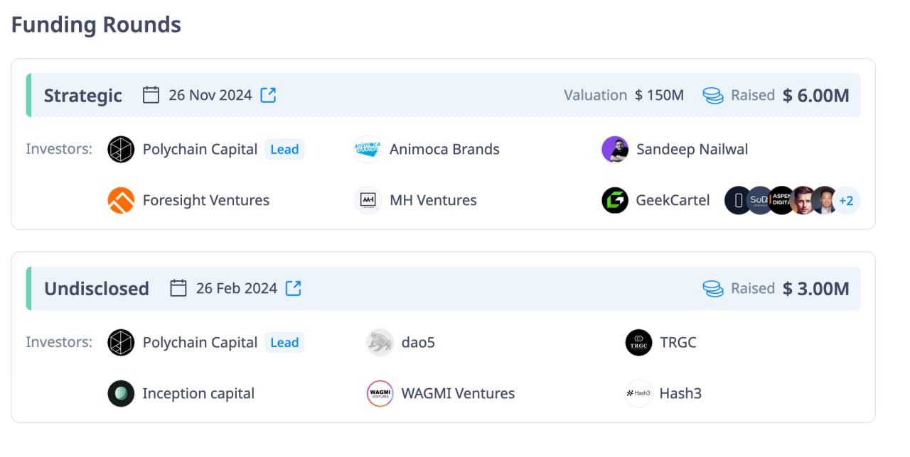
Task: Open the Foresight Ventures investor page
Action: pyautogui.click(x=205, y=201)
